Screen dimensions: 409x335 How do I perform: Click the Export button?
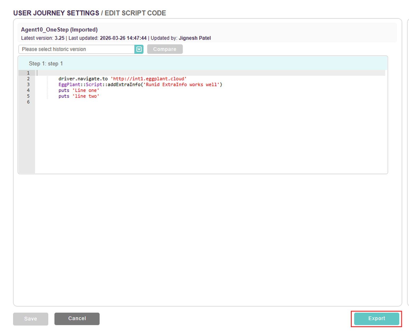tap(376, 319)
